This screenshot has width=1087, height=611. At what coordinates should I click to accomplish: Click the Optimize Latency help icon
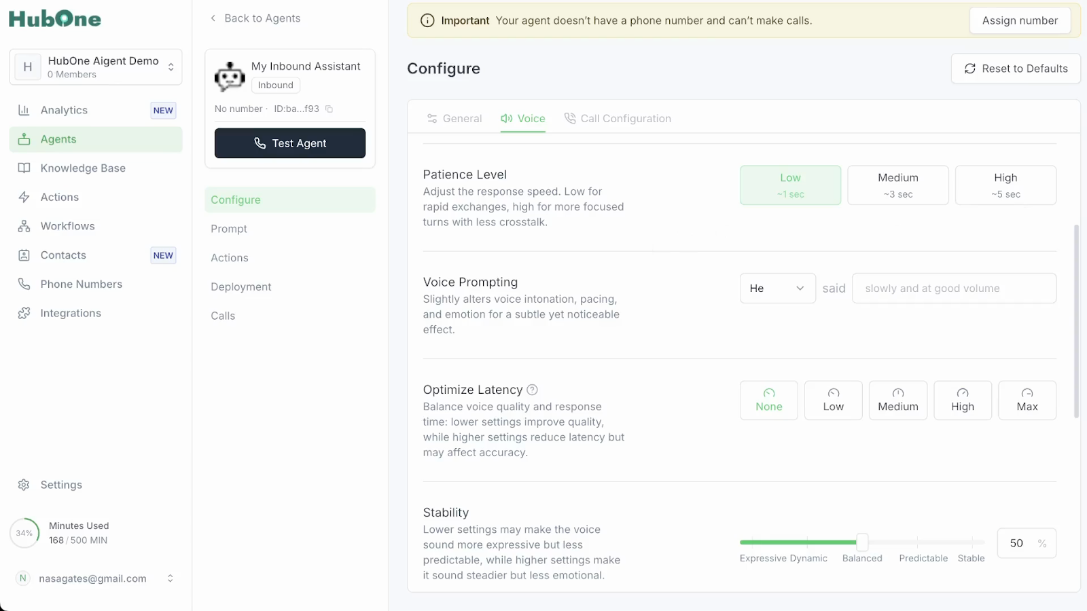click(x=533, y=390)
